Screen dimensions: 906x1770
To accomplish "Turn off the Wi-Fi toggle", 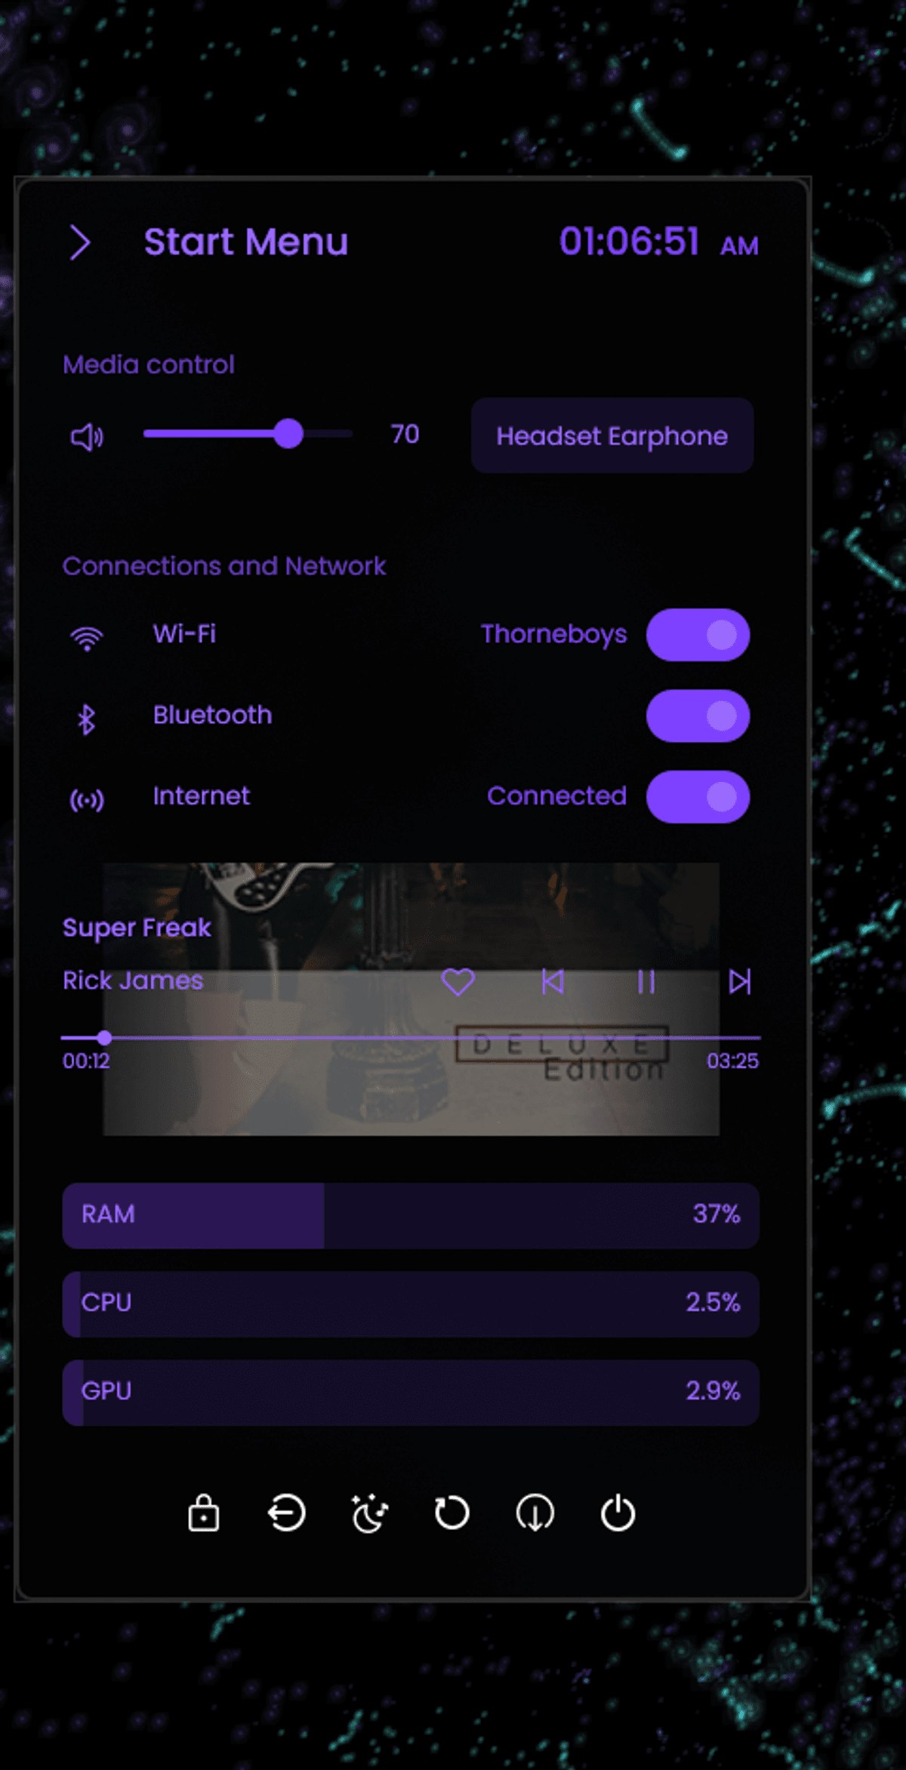I will pyautogui.click(x=698, y=635).
